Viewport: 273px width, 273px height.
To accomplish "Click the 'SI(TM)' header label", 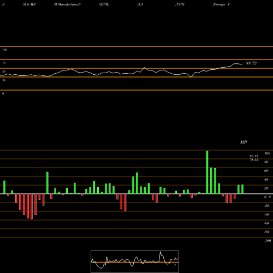I will [x=104, y=4].
